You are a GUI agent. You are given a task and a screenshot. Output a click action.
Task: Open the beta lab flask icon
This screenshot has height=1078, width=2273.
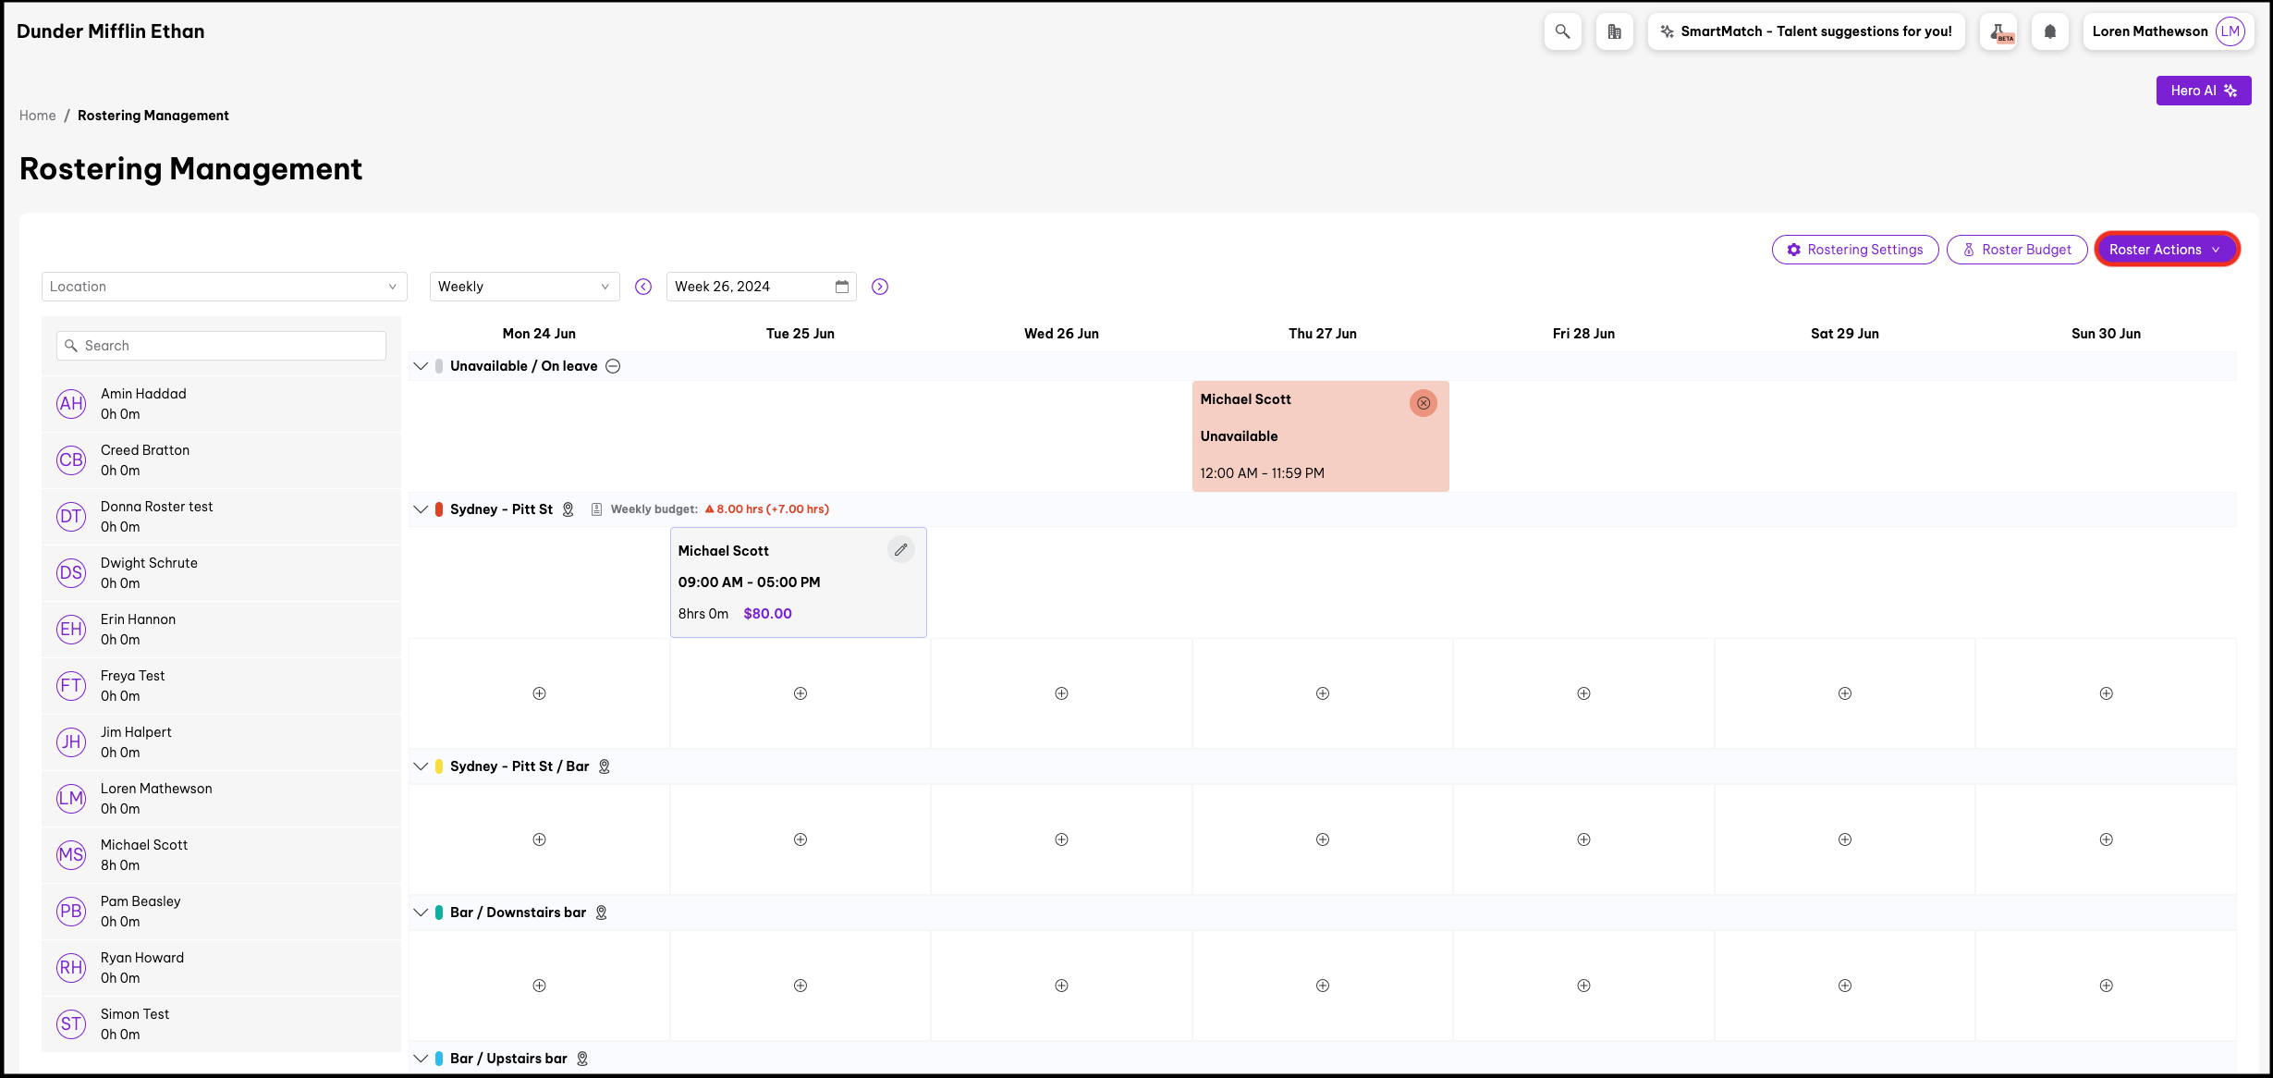coord(1998,31)
